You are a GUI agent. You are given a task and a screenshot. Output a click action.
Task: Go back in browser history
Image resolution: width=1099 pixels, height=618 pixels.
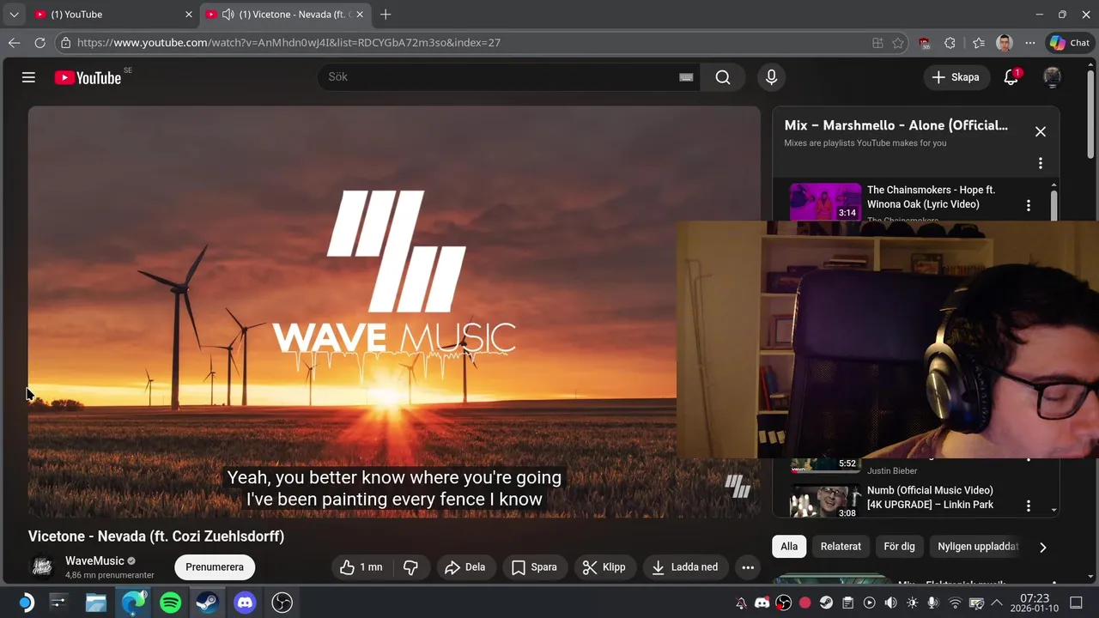pos(14,42)
